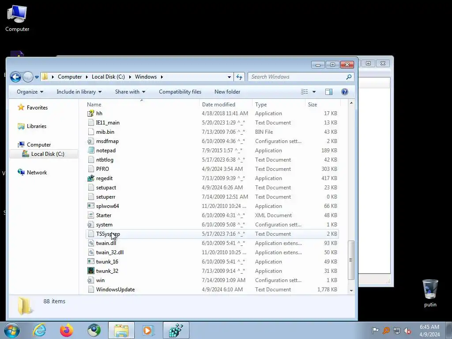
Task: Click the twunk_16 application icon
Action: click(x=91, y=262)
